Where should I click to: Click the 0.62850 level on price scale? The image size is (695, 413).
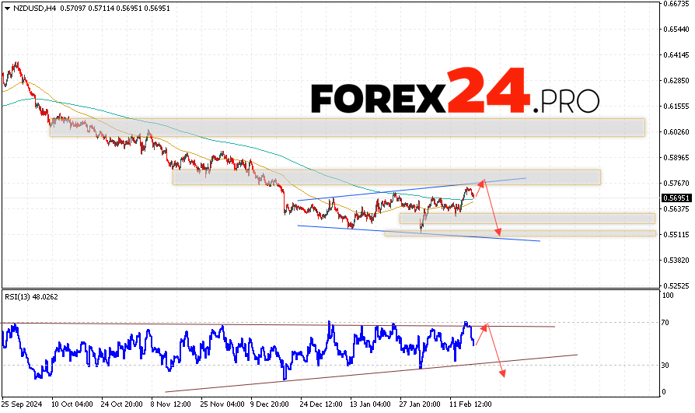(675, 81)
